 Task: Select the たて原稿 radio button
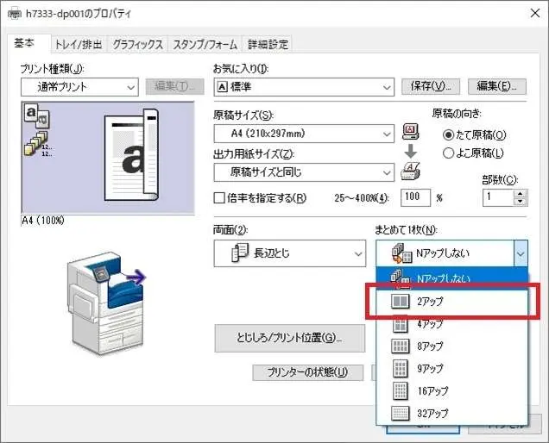[x=447, y=135]
